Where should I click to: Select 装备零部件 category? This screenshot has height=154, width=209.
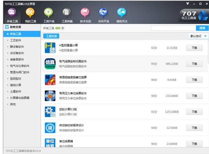[x=17, y=59]
